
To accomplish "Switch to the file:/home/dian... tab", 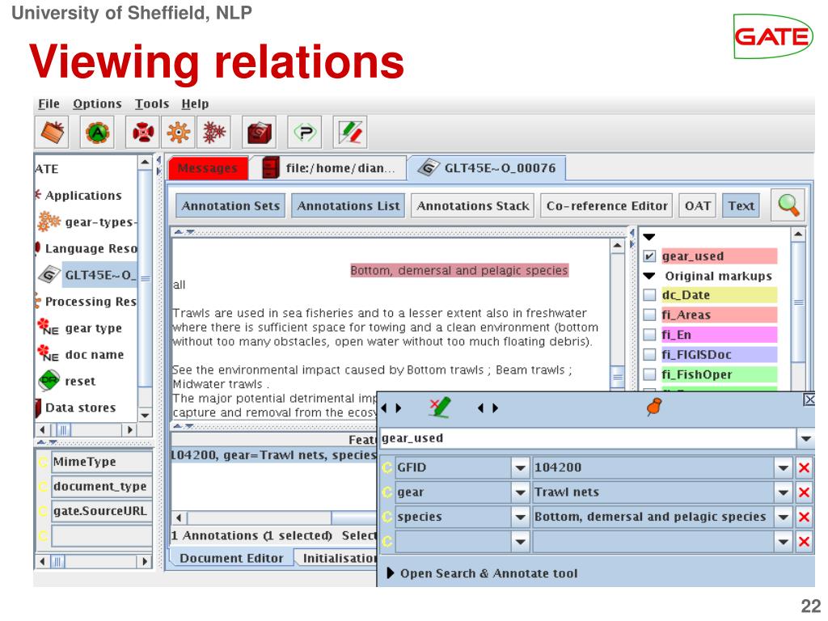I will click(328, 168).
